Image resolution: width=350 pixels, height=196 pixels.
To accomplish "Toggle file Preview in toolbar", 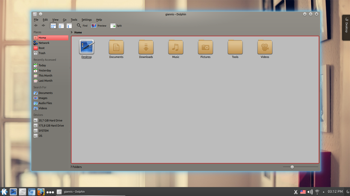I will (x=99, y=26).
